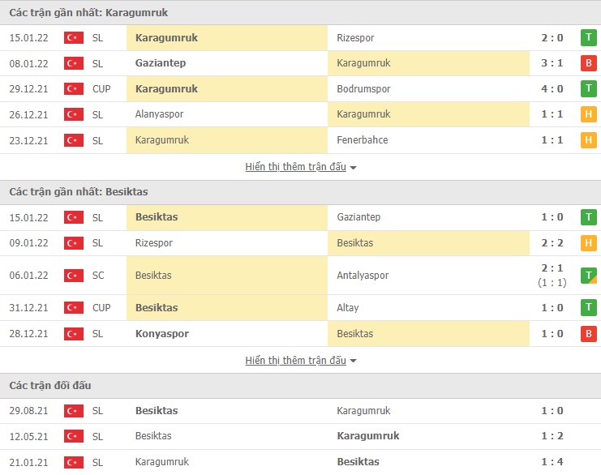Click the orange H badge for Karagumruk vs Fenerbahce
This screenshot has height=475, width=601.
pos(588,140)
